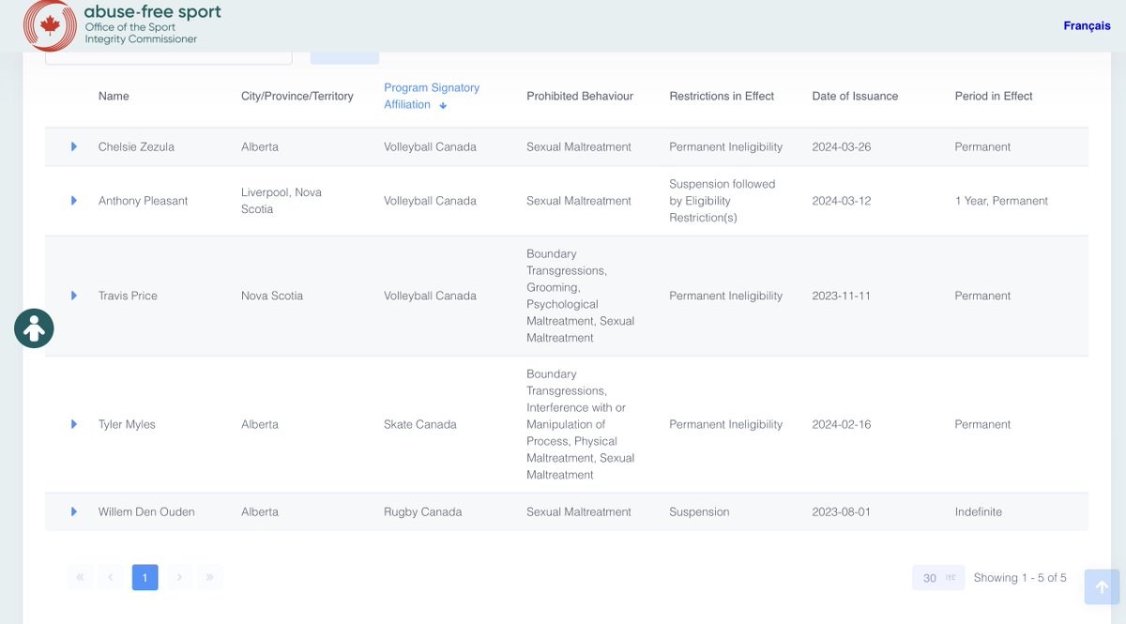Click the accessibility widget icon
Image resolution: width=1126 pixels, height=624 pixels.
point(34,328)
